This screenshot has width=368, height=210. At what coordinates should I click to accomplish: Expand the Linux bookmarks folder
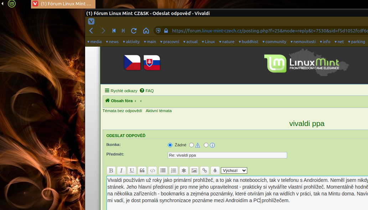pos(208,42)
